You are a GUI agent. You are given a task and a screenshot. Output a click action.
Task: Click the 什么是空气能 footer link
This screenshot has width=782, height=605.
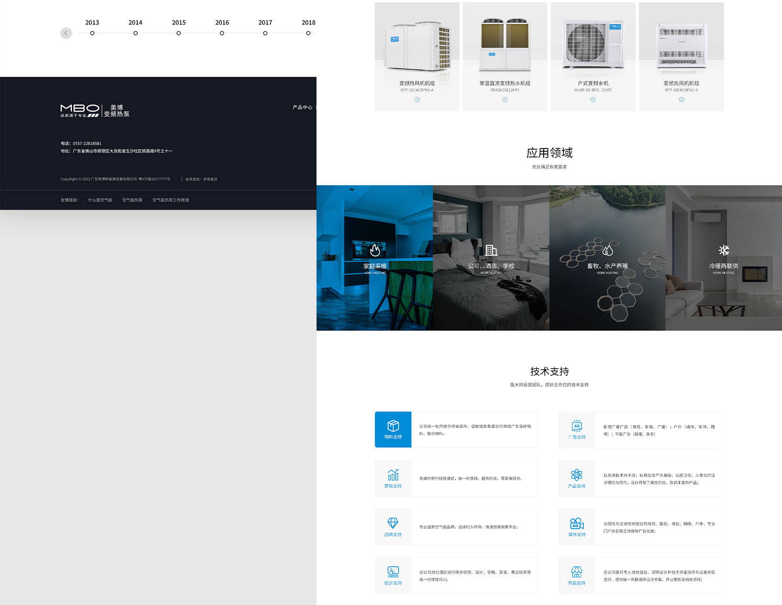[x=100, y=200]
